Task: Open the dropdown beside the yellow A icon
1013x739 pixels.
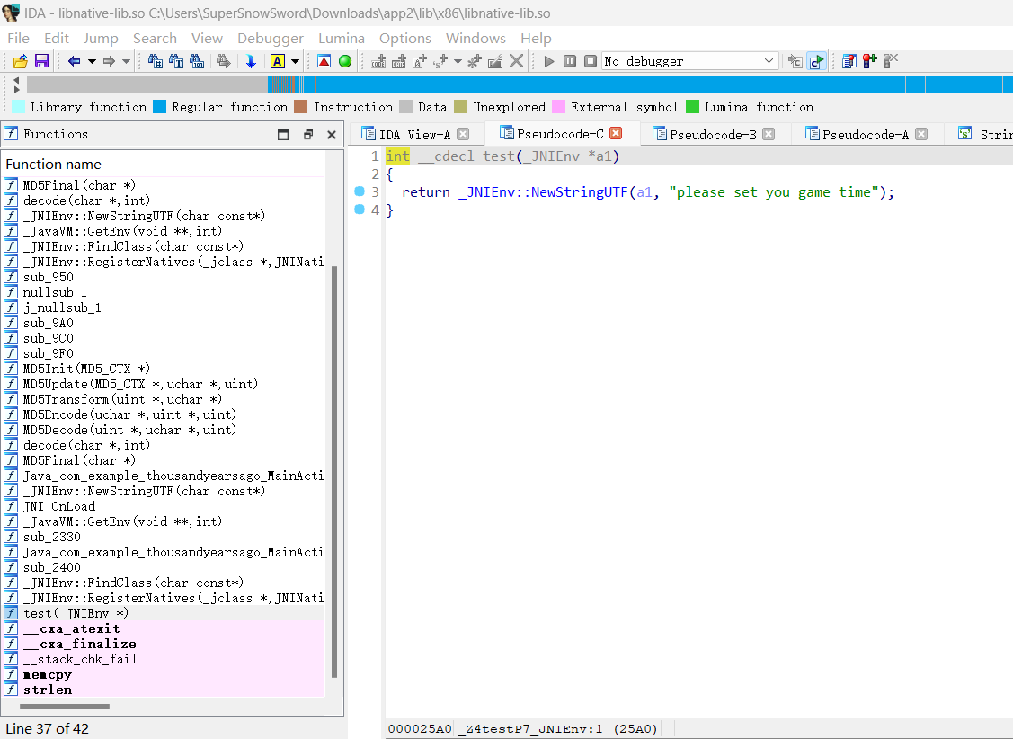Action: pos(295,61)
